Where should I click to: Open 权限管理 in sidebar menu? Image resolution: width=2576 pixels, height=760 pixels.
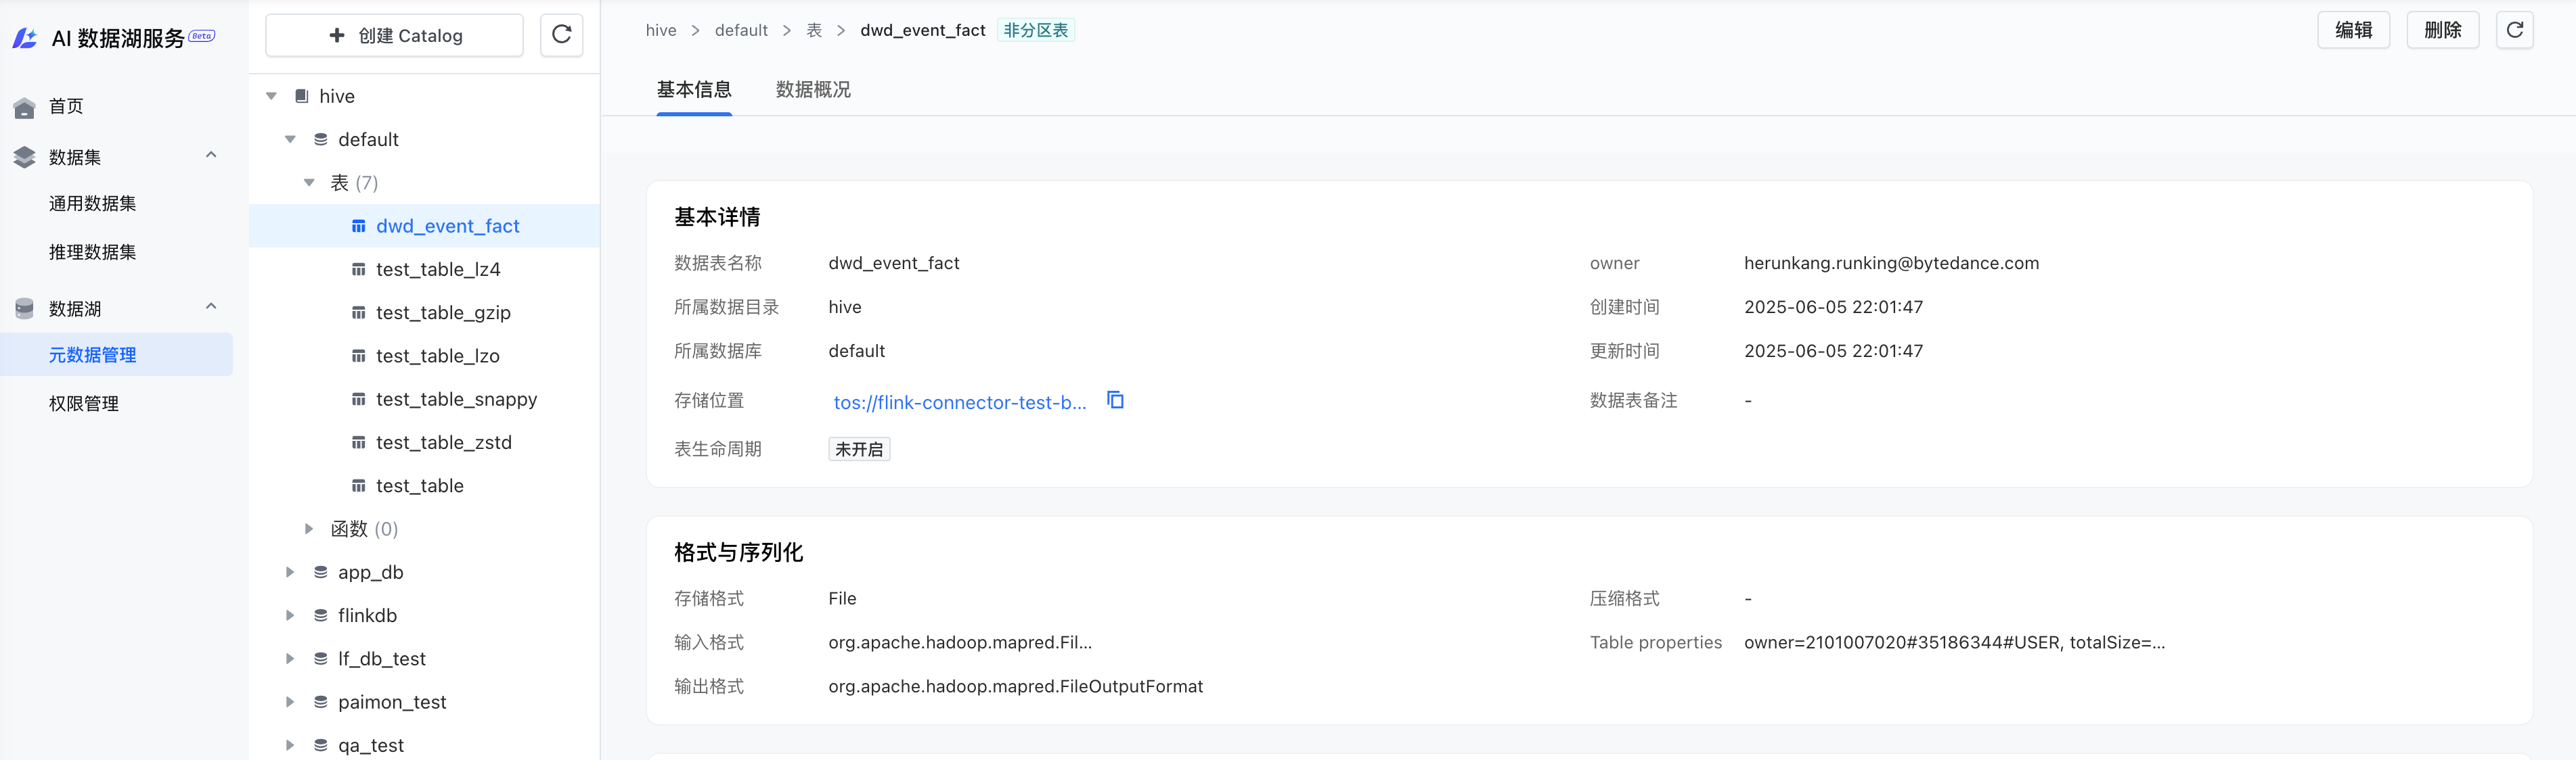[x=84, y=404]
